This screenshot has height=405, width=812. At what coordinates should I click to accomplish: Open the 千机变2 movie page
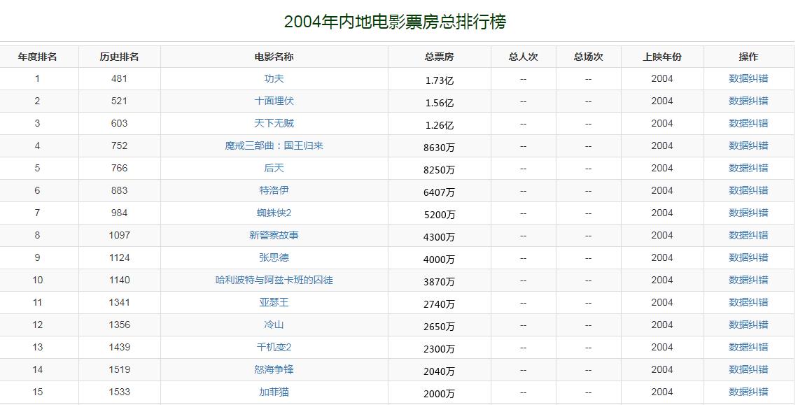point(274,347)
